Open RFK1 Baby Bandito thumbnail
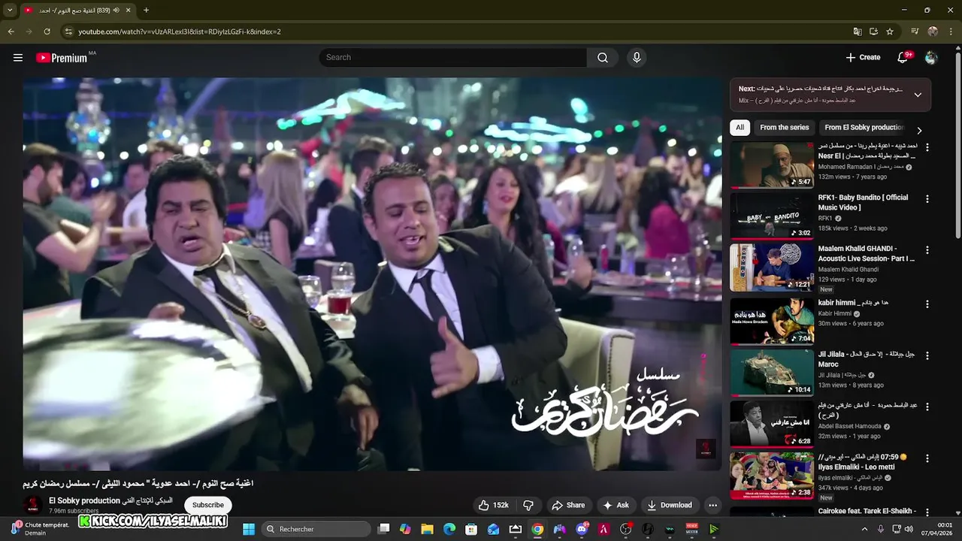962x541 pixels. click(x=772, y=216)
